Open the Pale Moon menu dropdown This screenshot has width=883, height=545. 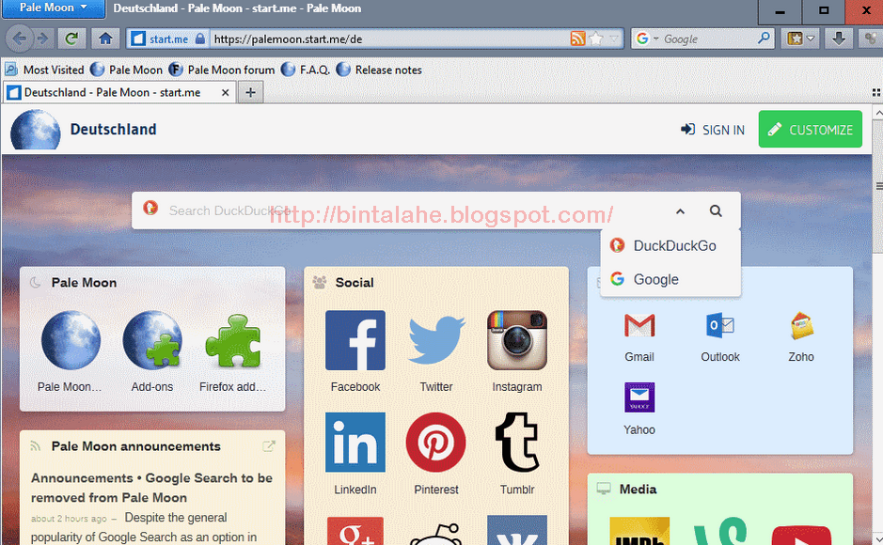tap(52, 8)
